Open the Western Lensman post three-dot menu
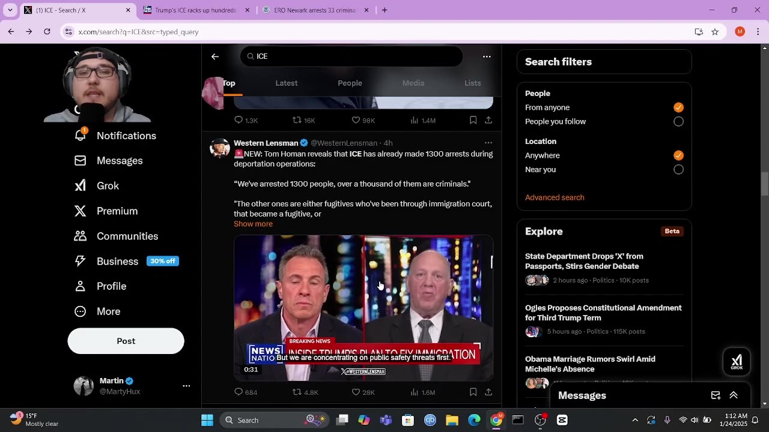The width and height of the screenshot is (769, 432). [488, 143]
